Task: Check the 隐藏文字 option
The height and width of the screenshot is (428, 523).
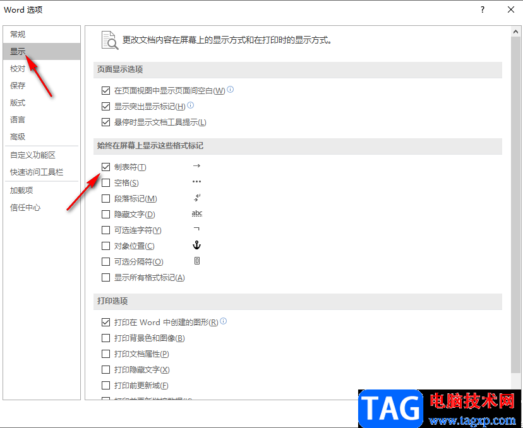Action: (x=105, y=215)
